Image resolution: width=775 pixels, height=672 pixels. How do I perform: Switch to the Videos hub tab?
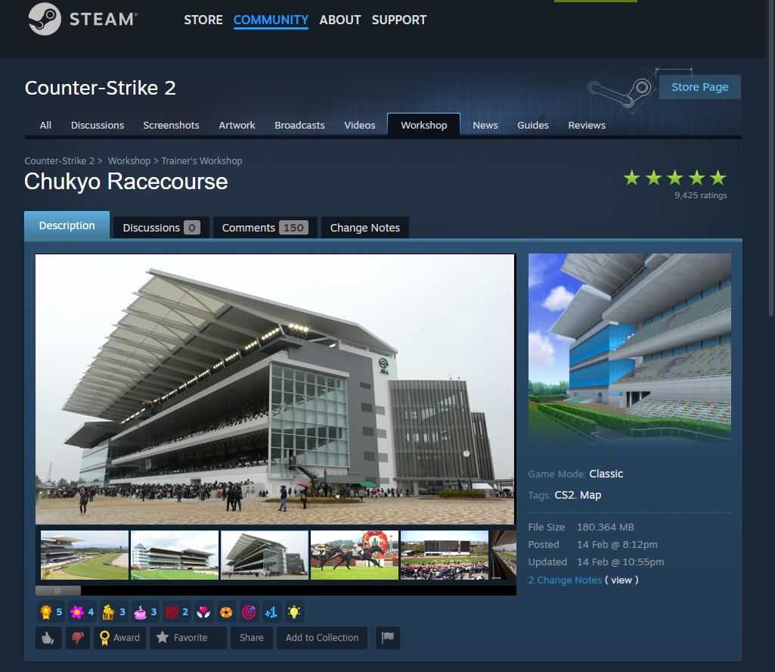pyautogui.click(x=360, y=125)
